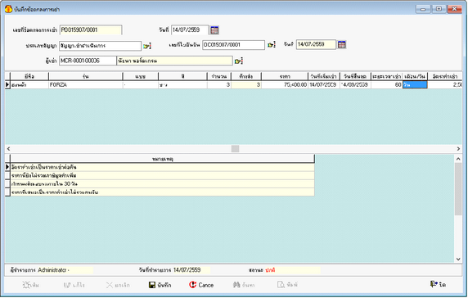468x298 pixels.
Task: Click the จำนวน (quantity) column header
Action: pyautogui.click(x=219, y=76)
